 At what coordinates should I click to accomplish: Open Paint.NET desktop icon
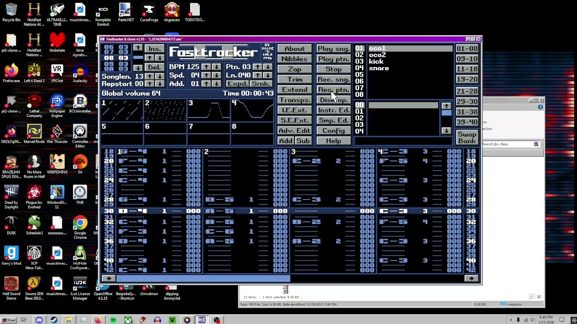[x=126, y=13]
